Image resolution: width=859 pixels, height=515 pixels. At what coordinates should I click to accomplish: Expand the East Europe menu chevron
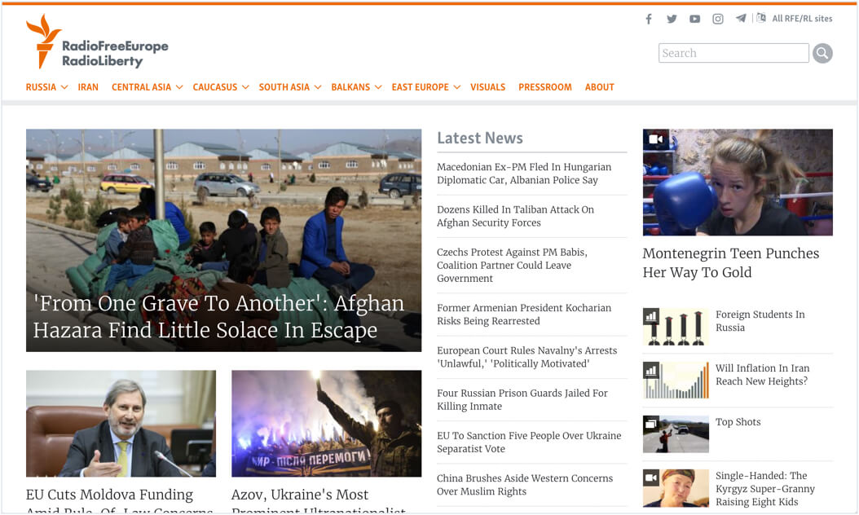click(457, 87)
